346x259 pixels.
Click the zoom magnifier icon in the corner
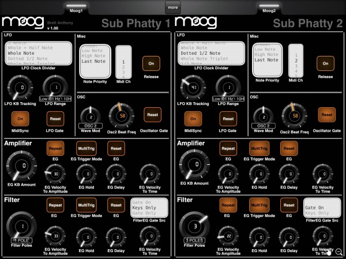339,252
